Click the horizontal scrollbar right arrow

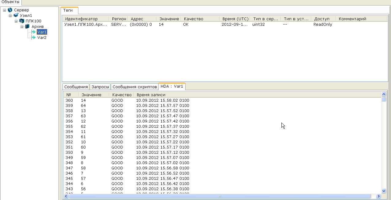pos(373,196)
